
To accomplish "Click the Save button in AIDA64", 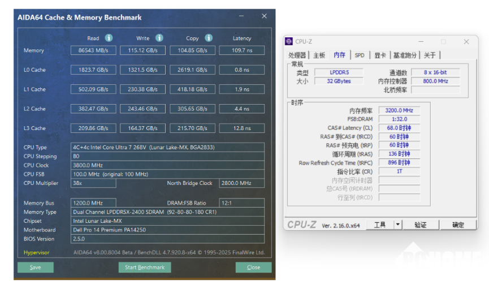I will (x=35, y=268).
